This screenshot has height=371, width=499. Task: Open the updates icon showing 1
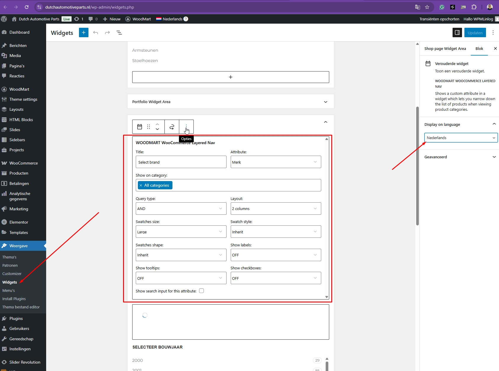pyautogui.click(x=79, y=19)
